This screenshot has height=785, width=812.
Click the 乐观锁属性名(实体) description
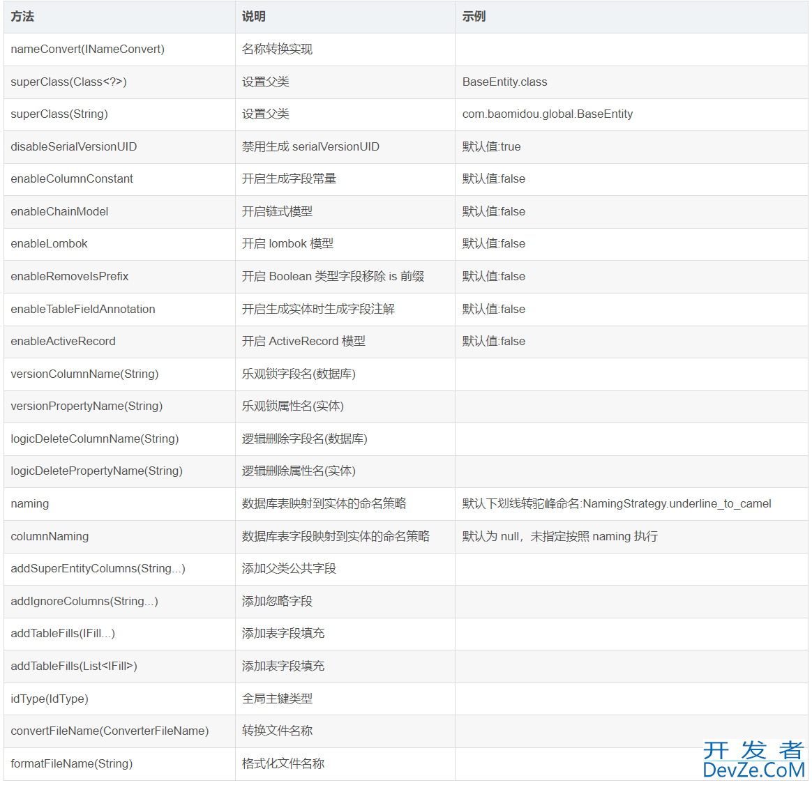[x=292, y=406]
